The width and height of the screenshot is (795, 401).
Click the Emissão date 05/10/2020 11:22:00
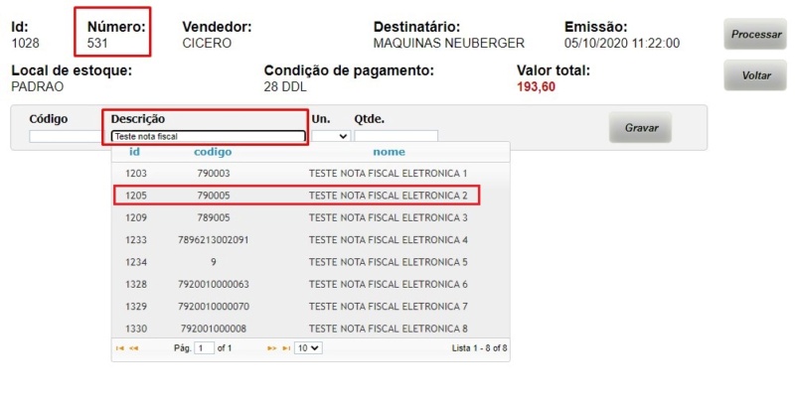pos(622,43)
